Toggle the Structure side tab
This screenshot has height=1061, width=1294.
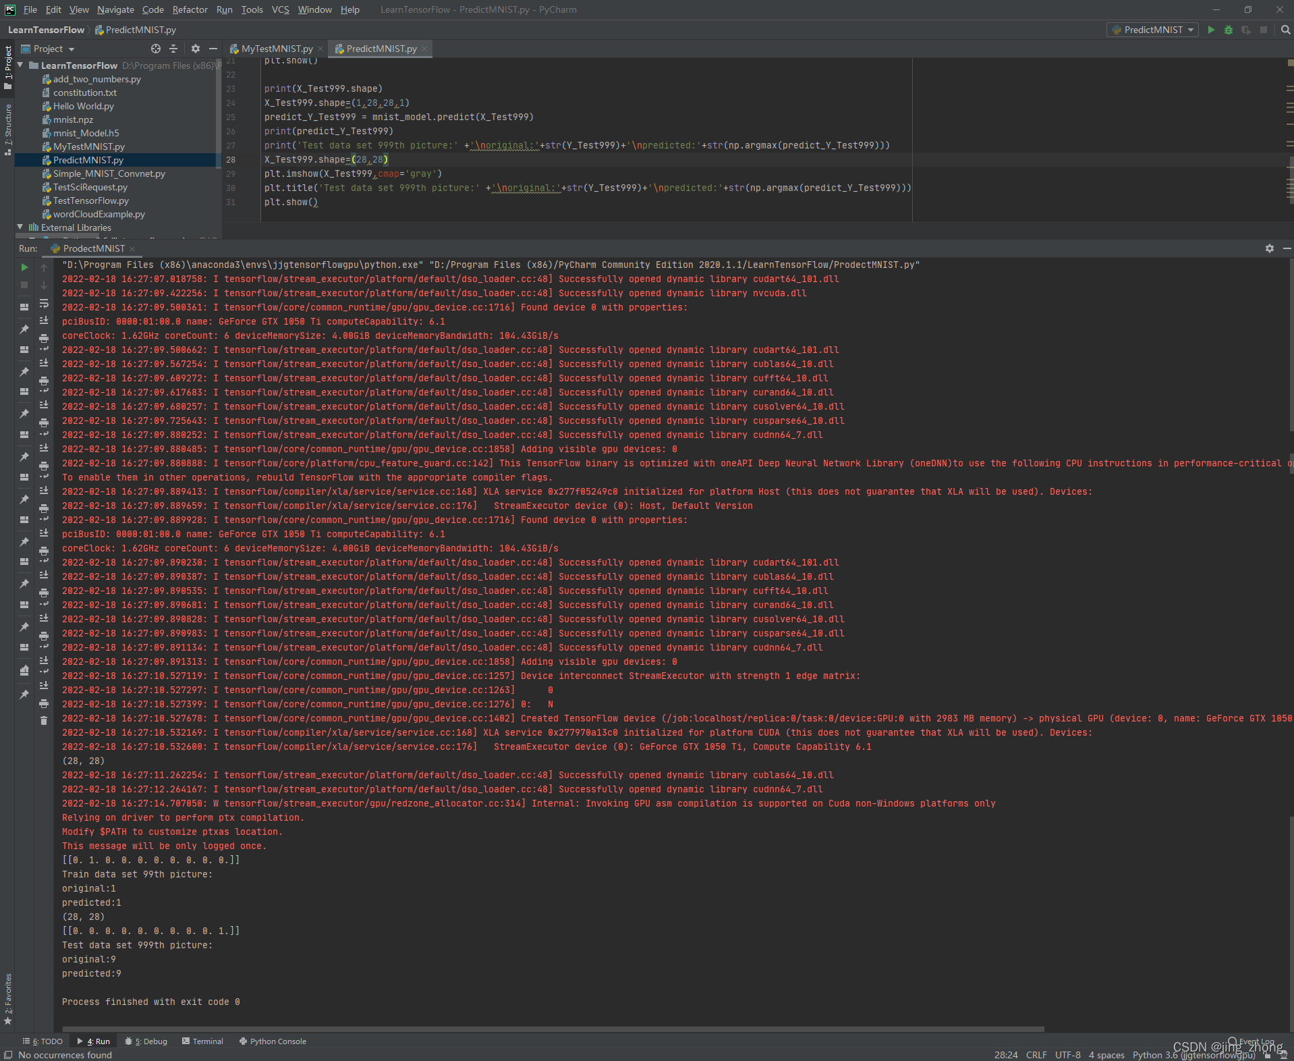pos(8,130)
